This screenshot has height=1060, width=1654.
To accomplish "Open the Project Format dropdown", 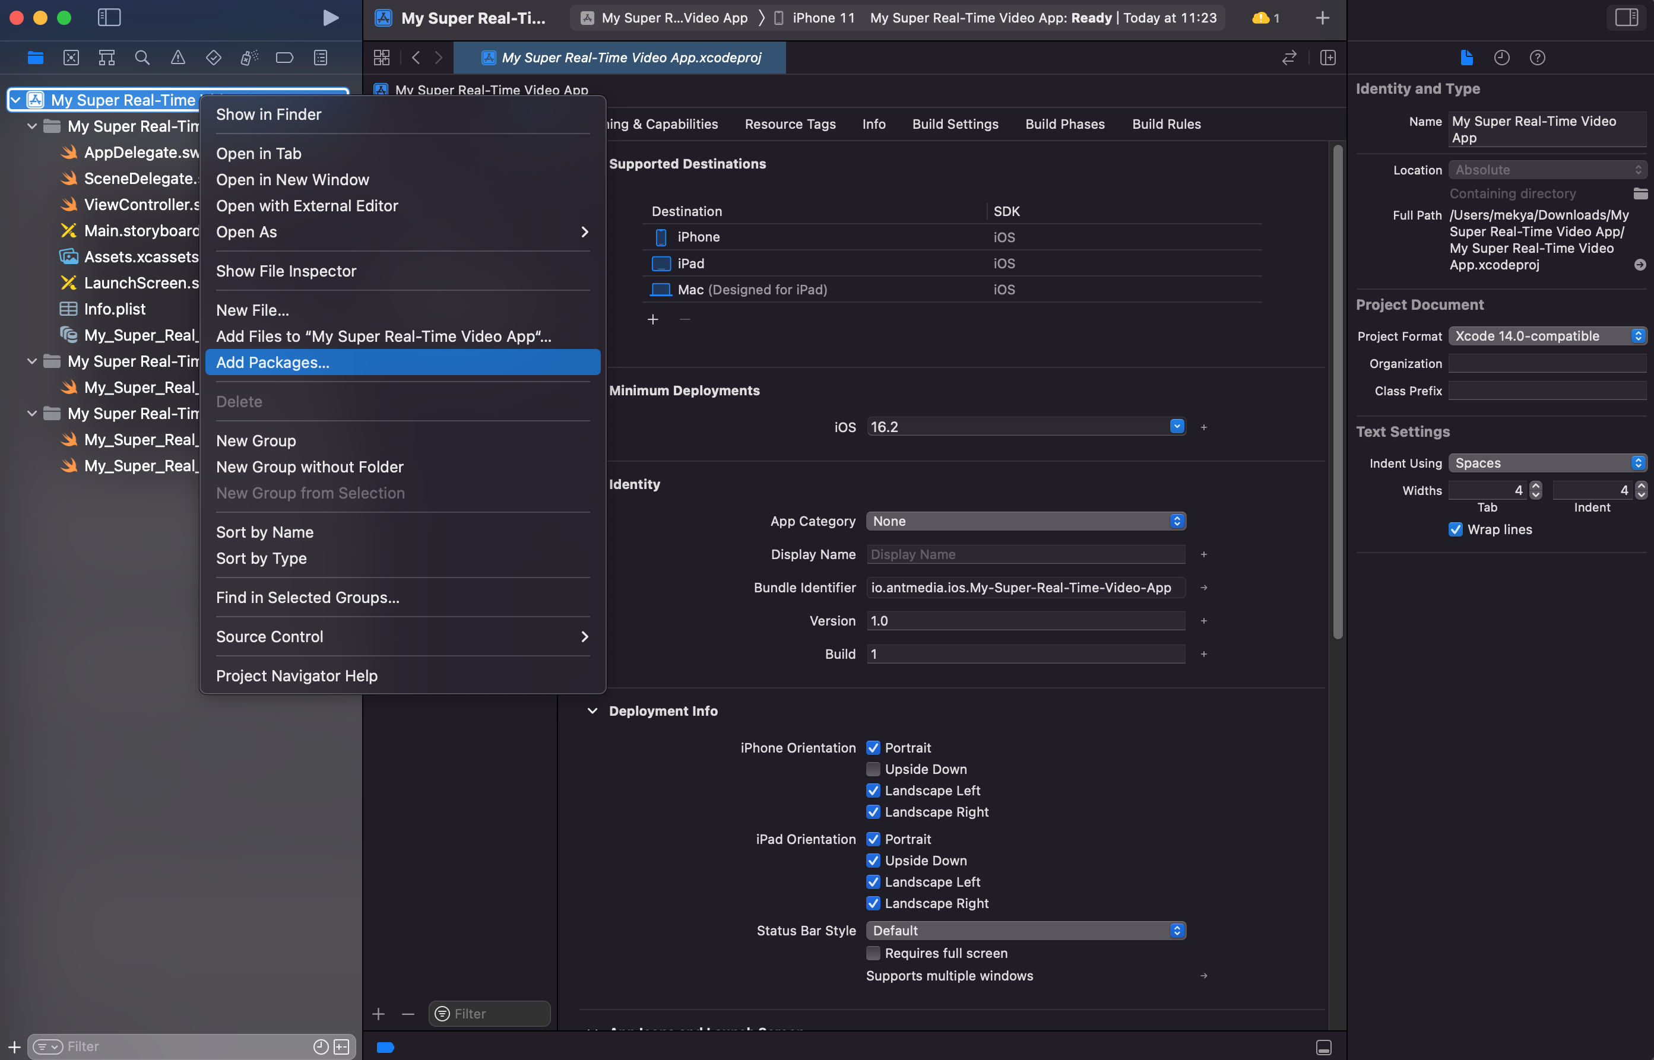I will (1547, 336).
